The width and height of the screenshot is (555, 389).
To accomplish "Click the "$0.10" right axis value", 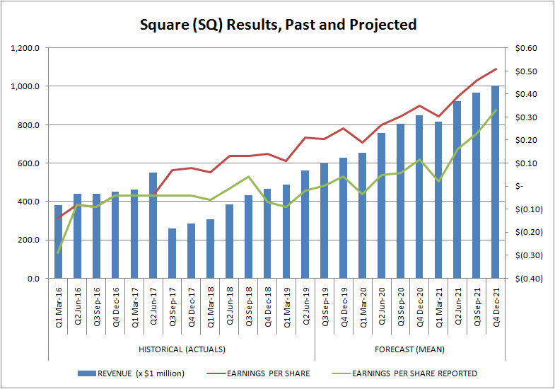I will click(526, 163).
